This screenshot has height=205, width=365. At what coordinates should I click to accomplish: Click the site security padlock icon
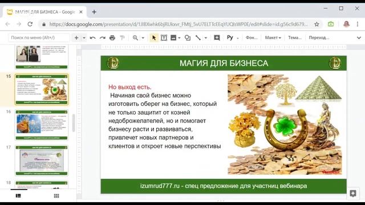pyautogui.click(x=44, y=24)
